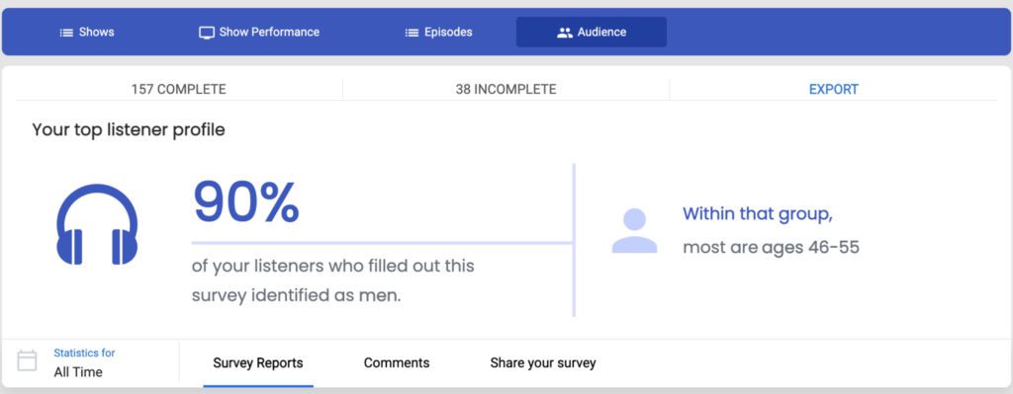Click the person silhouette icon

pos(634,231)
